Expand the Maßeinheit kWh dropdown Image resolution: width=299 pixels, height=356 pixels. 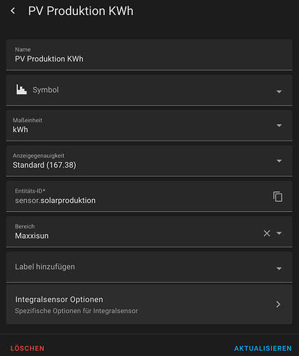pyautogui.click(x=279, y=126)
